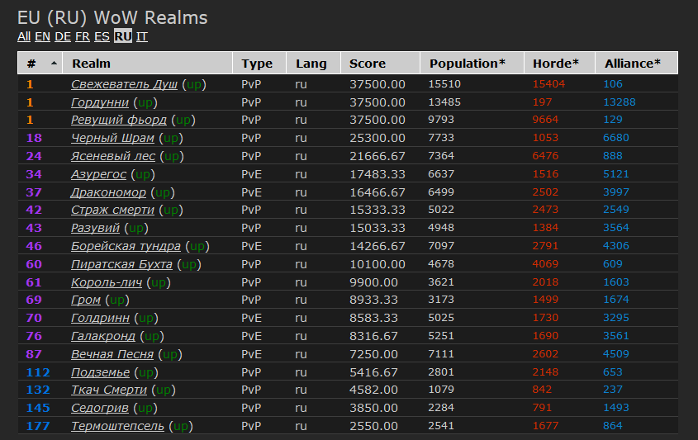This screenshot has width=698, height=440.
Task: Sort table by Lang column header
Action: (x=313, y=64)
